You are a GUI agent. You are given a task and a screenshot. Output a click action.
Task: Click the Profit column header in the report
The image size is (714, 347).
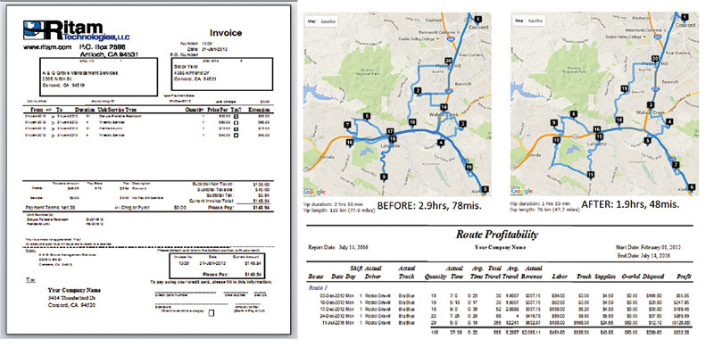click(685, 277)
